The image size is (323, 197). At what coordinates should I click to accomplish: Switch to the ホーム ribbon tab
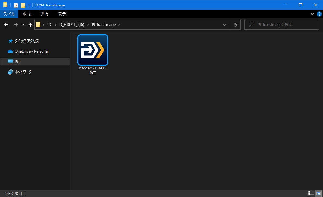[27, 14]
